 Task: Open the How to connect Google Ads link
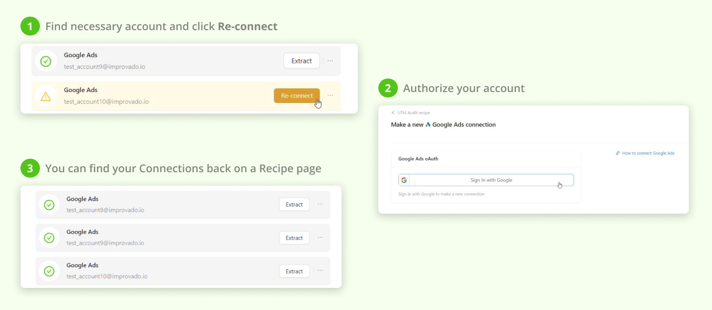(648, 153)
